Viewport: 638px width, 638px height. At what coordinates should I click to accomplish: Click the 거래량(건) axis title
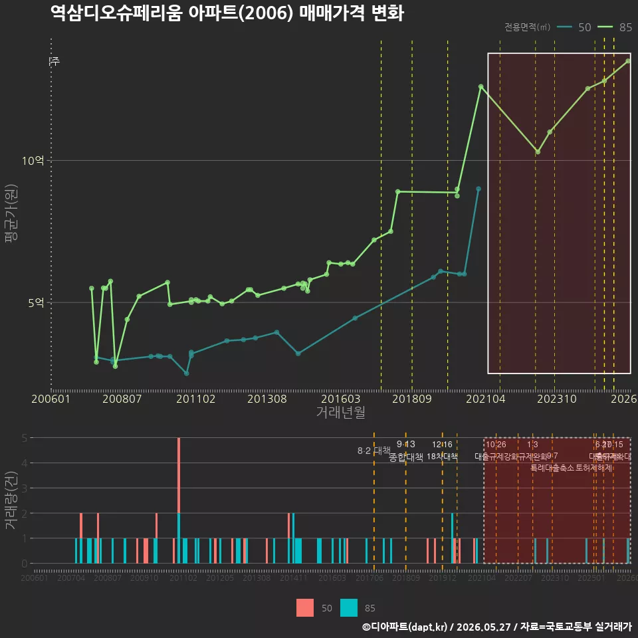[x=11, y=500]
